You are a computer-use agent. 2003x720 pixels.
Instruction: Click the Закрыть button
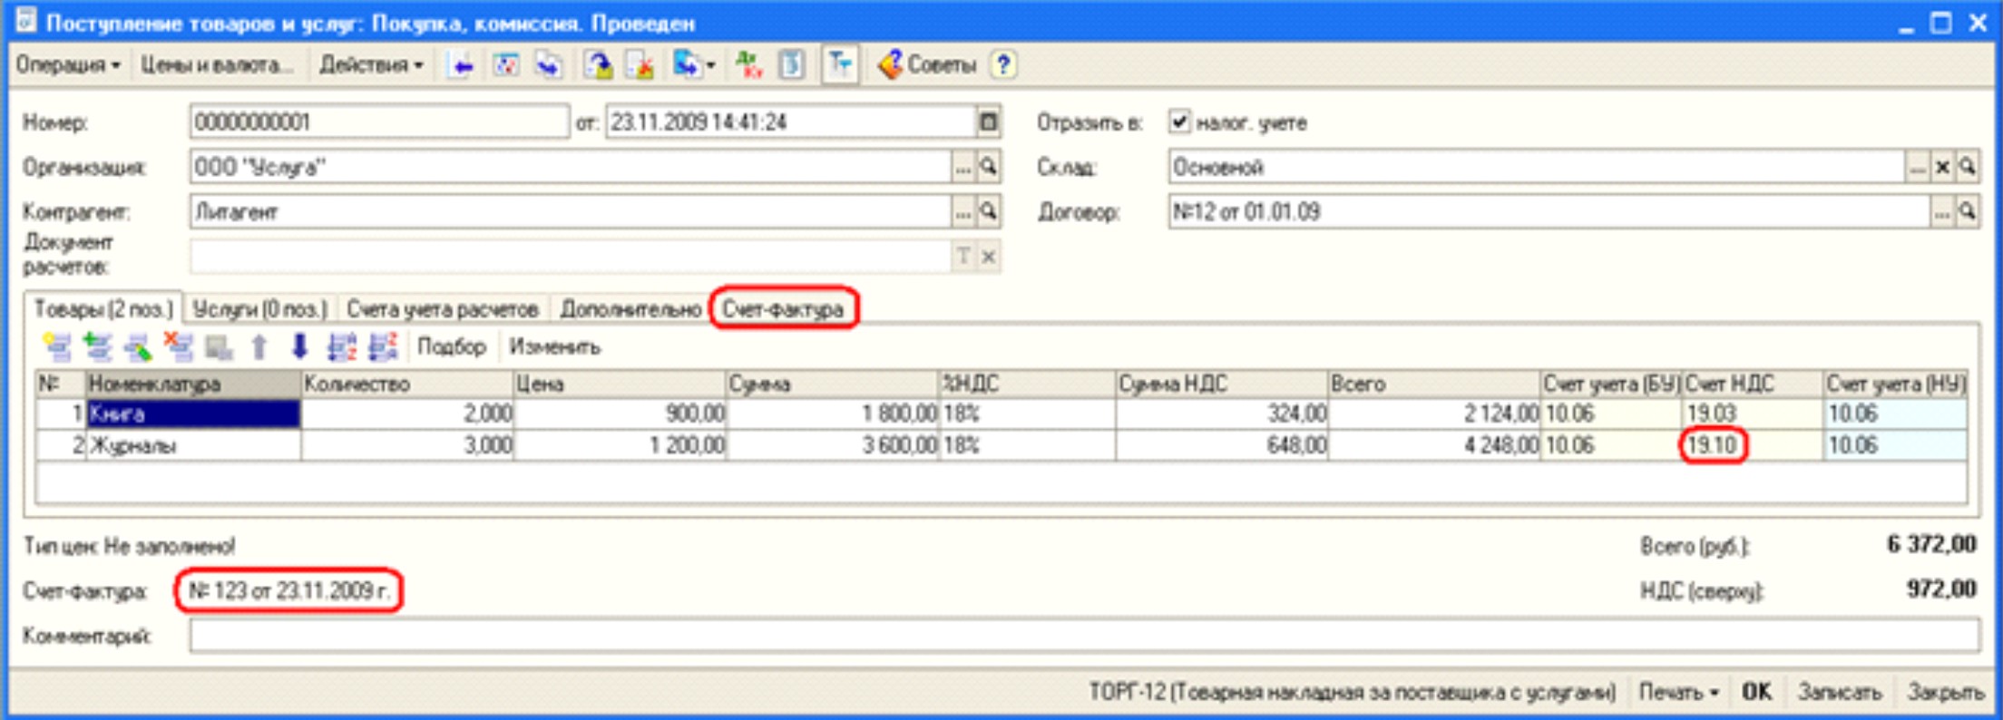tap(1945, 693)
